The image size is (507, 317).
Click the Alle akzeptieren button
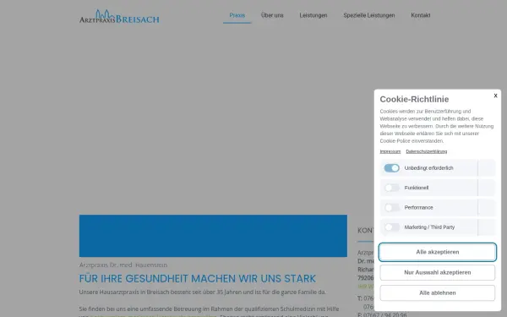tap(438, 252)
